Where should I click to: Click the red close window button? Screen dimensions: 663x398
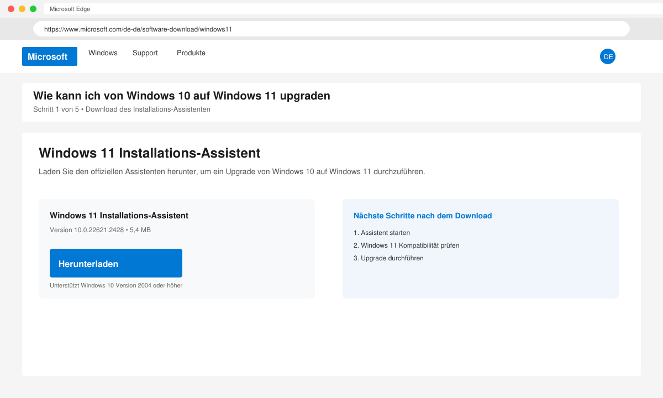[11, 9]
